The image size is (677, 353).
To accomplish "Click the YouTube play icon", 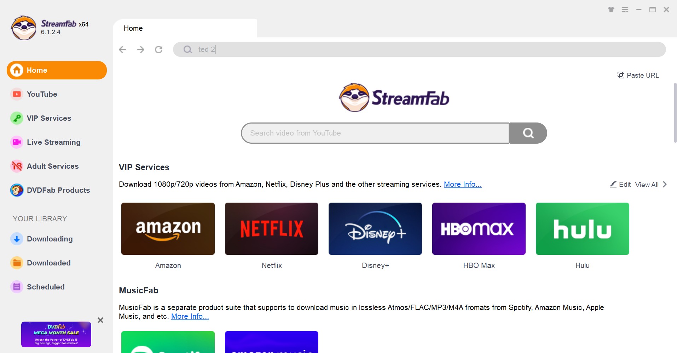I will coord(17,94).
